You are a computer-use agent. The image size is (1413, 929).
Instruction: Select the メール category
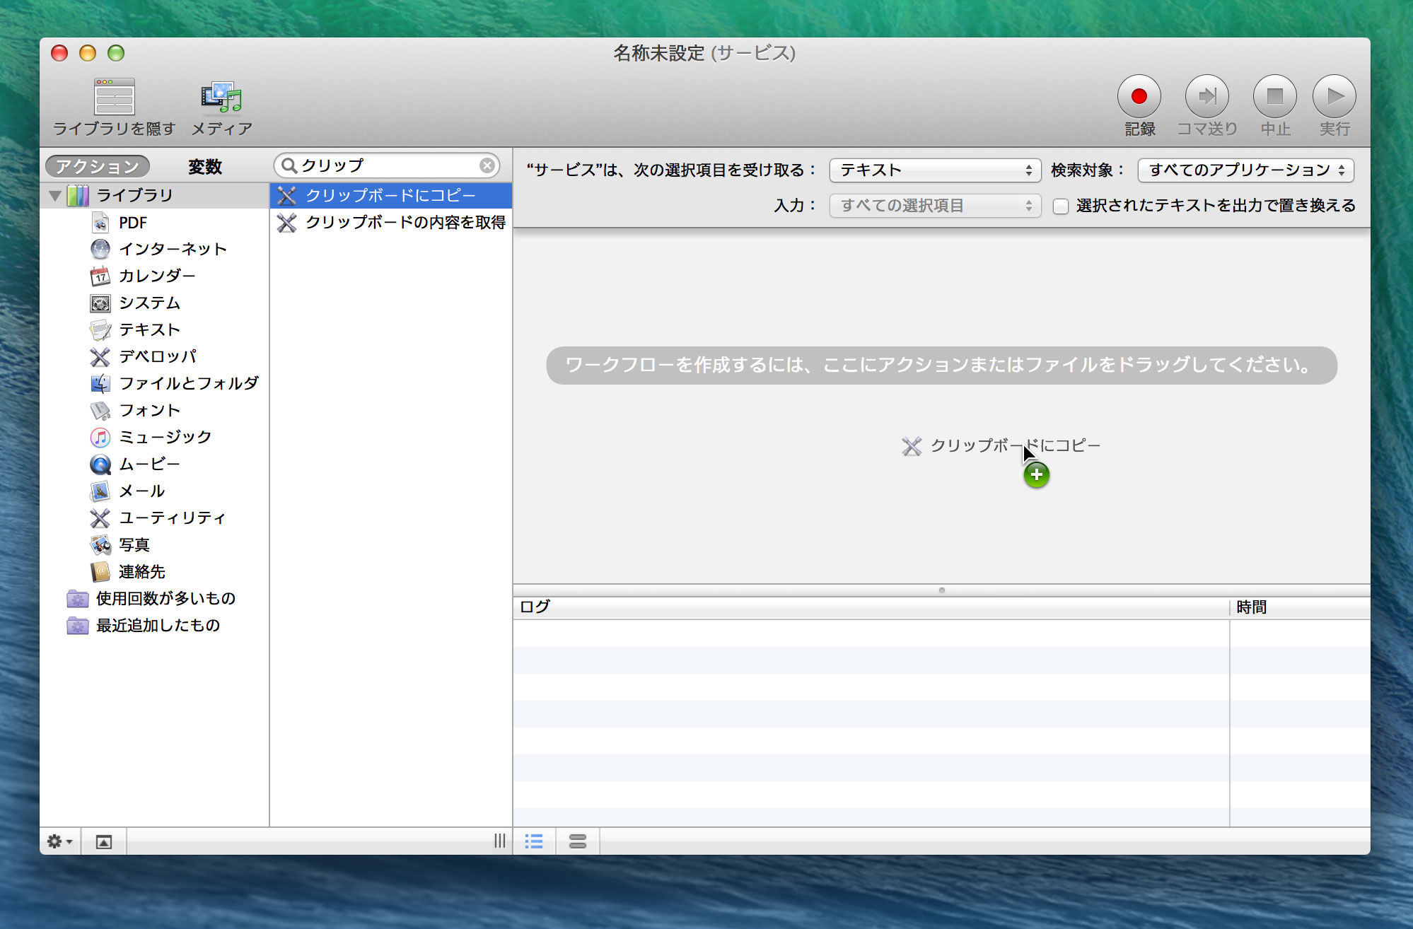(x=155, y=491)
